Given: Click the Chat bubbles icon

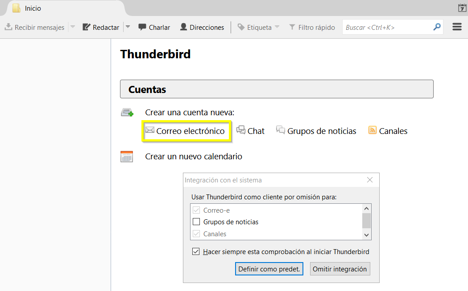Looking at the screenshot, I should 241,130.
